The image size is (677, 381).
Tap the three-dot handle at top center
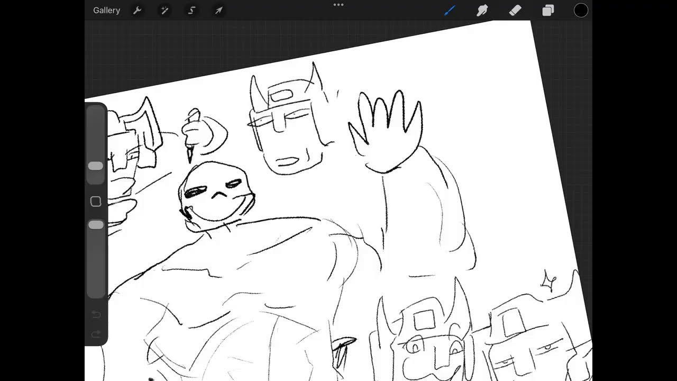338,5
